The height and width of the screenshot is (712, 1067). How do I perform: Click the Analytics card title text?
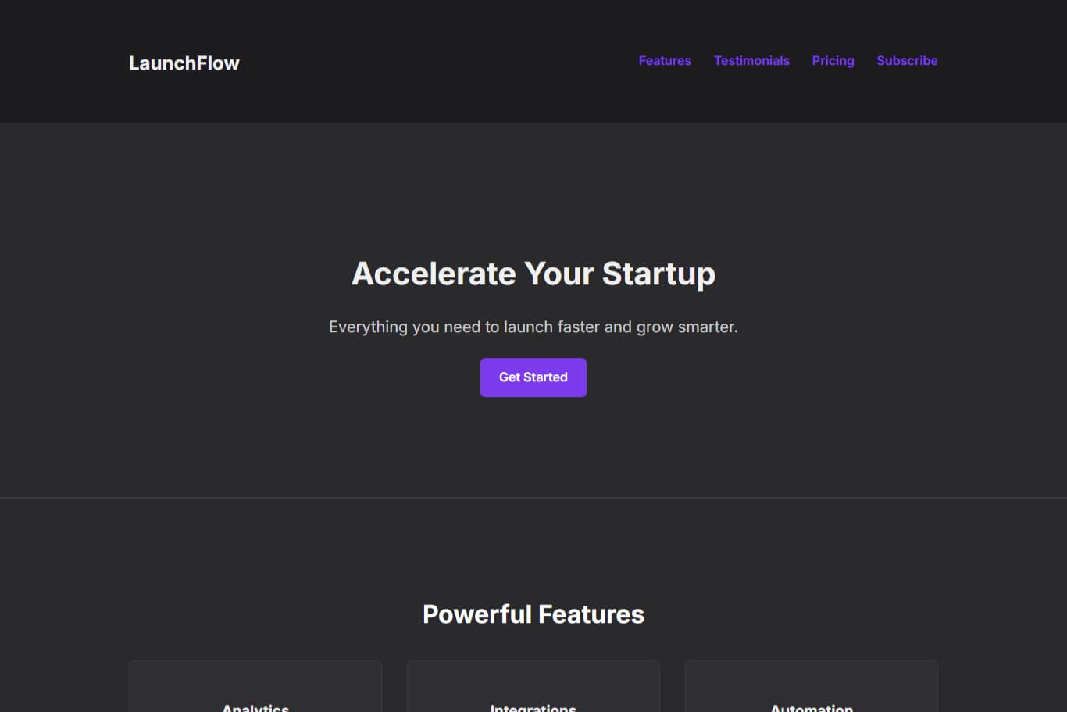pos(255,707)
